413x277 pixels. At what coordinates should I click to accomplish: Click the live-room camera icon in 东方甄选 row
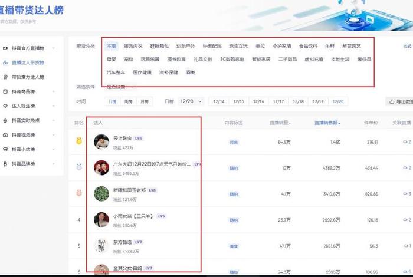tap(406, 246)
